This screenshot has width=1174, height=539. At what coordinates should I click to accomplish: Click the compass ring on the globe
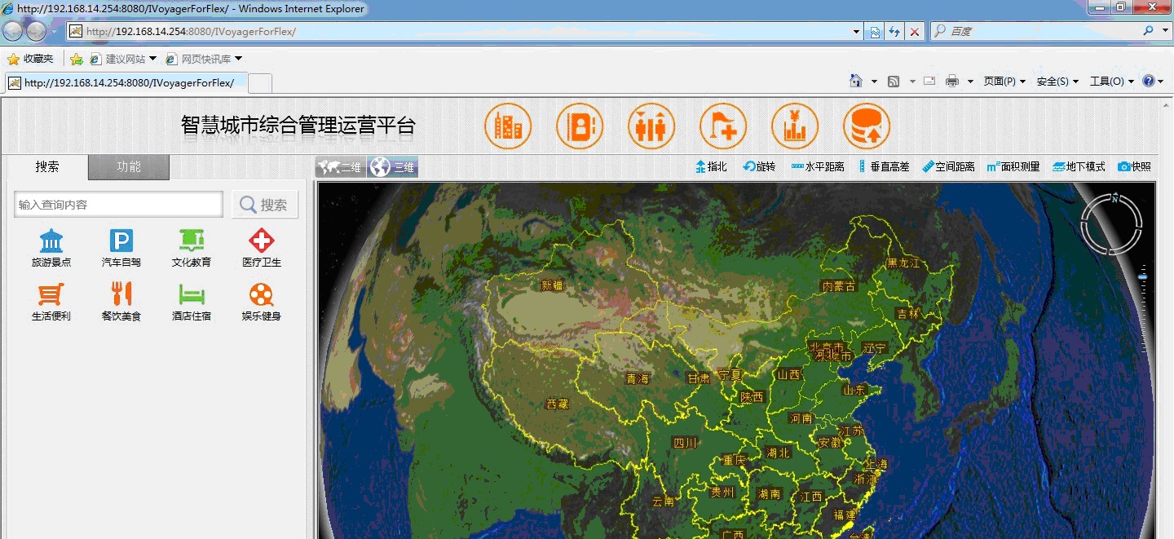[x=1112, y=223]
